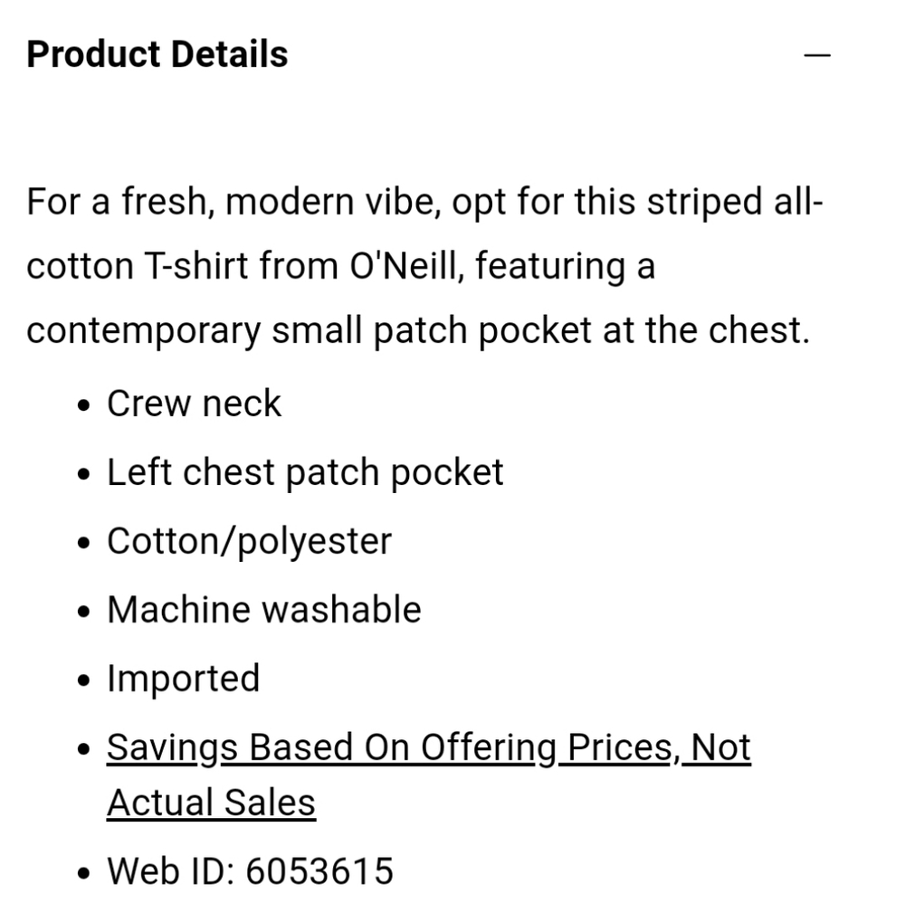This screenshot has width=905, height=903.
Task: Click the bullet dot beside Web ID
Action: [84, 873]
